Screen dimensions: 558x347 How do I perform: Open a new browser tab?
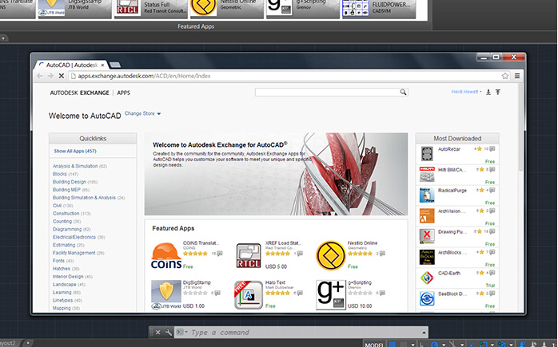pos(115,65)
